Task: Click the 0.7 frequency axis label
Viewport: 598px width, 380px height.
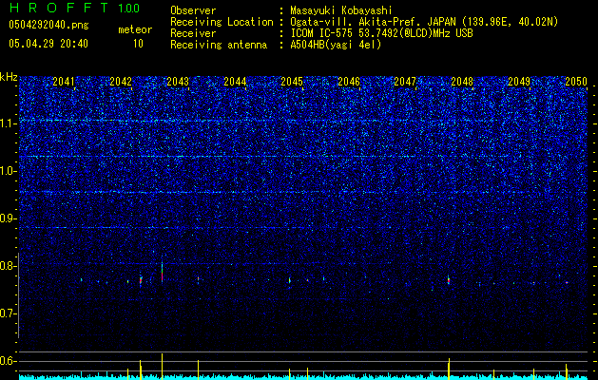Action: tap(8, 313)
